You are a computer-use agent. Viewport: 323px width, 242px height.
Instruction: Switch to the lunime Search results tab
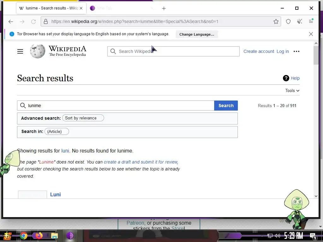point(51,8)
